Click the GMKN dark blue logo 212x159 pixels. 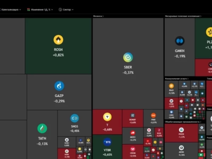click(180, 41)
